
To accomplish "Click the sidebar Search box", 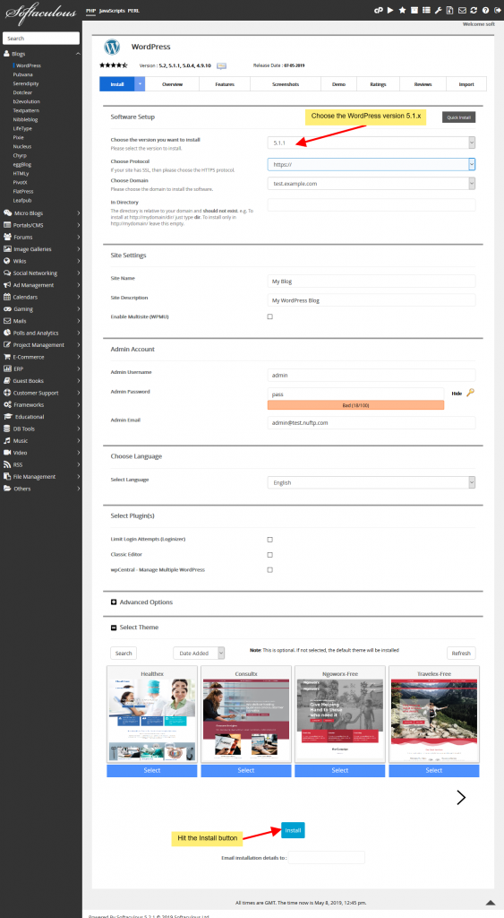I will [x=41, y=38].
